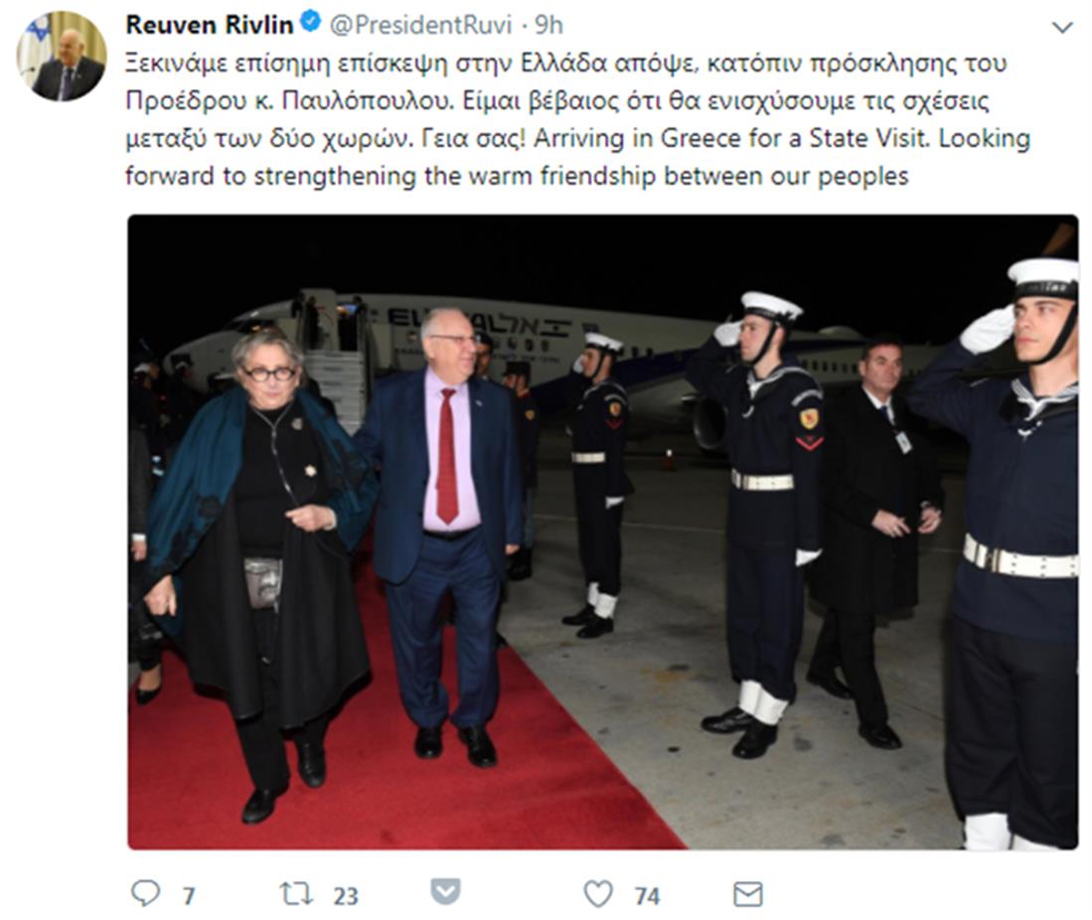Click the reply speech bubble icon
This screenshot has height=920, width=1092.
pos(145,893)
